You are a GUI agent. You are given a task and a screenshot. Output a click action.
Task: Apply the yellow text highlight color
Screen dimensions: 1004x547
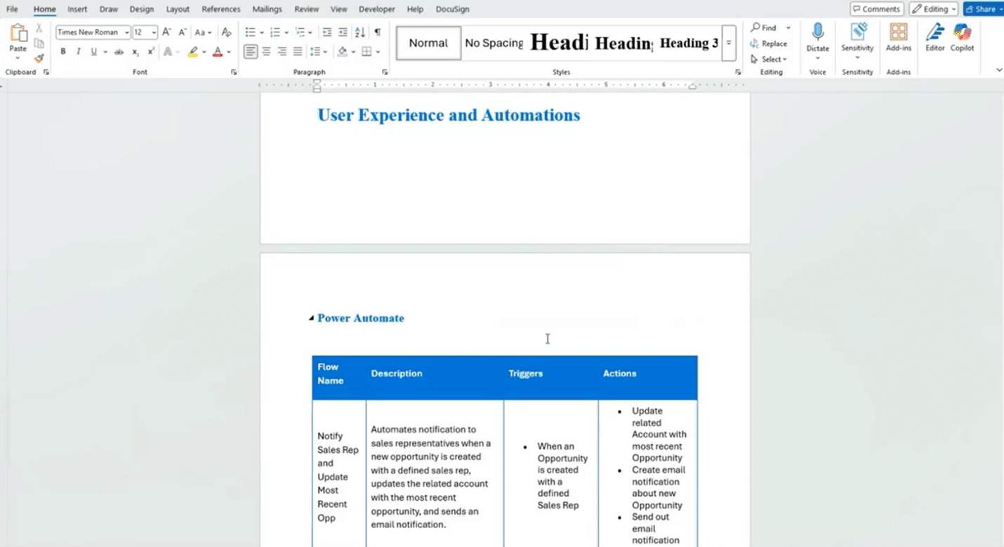coord(193,52)
